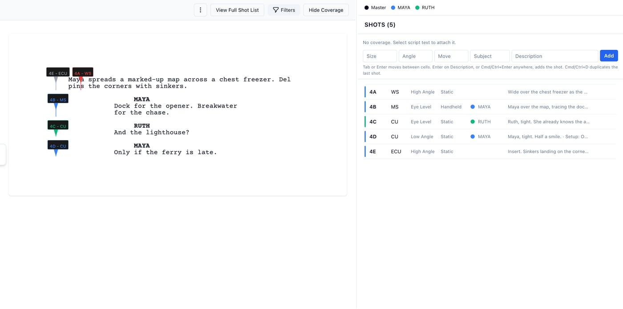Click shot ID 4D in the shot list
Viewport: 623px width, 309px height.
click(373, 136)
